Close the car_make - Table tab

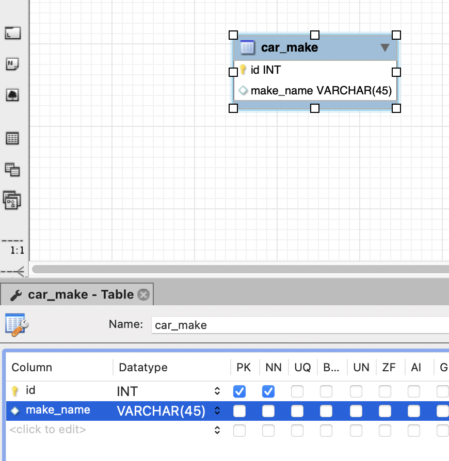144,295
